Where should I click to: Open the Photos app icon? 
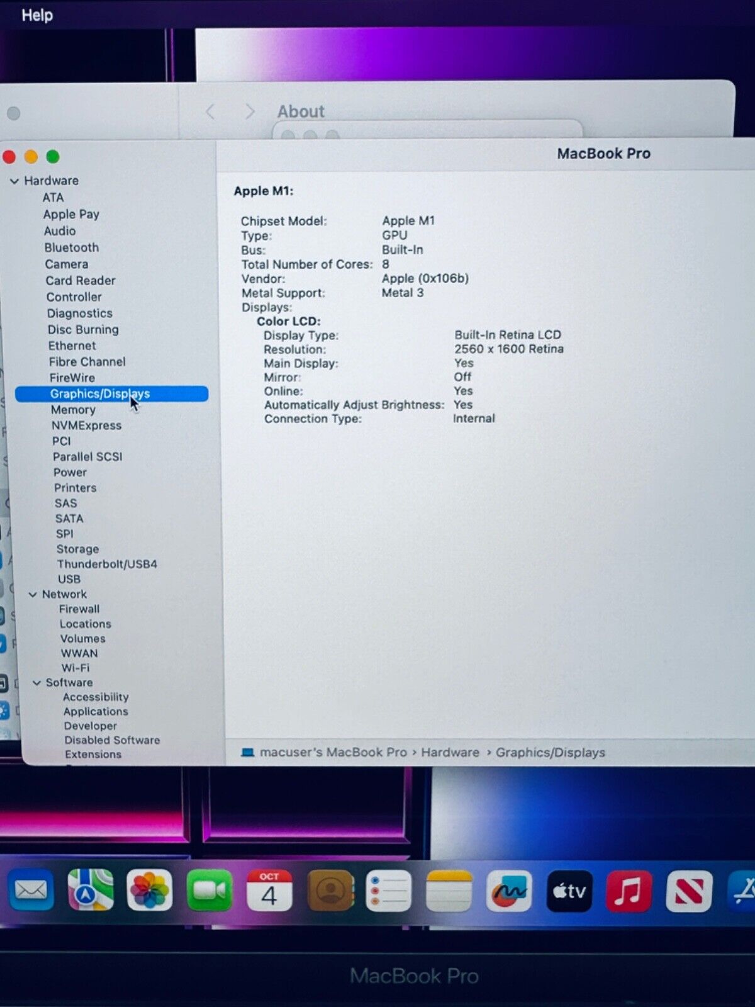149,890
